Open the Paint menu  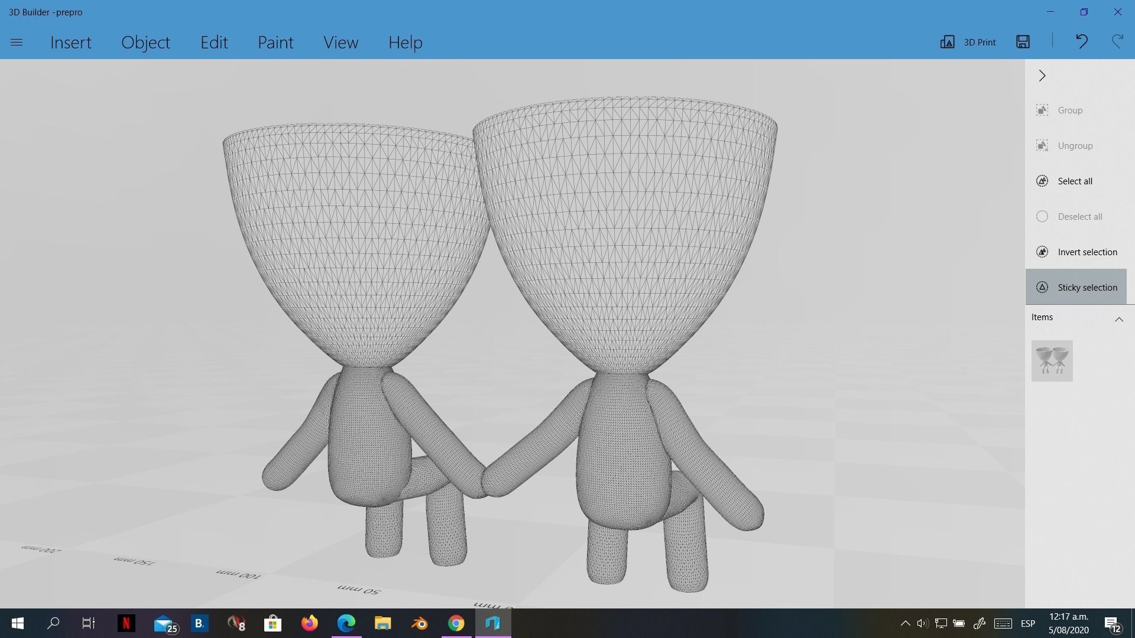click(275, 43)
